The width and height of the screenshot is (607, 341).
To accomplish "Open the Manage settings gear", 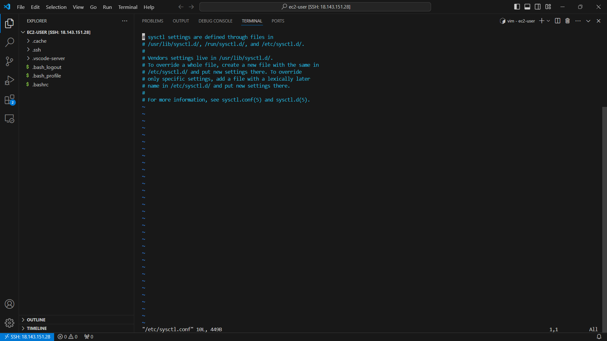I will tap(9, 323).
